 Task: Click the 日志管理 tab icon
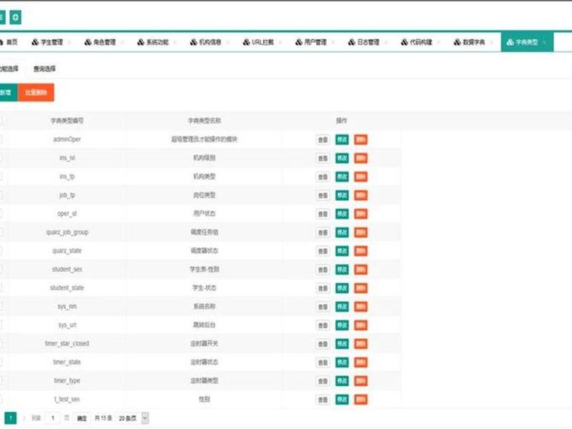tap(352, 42)
